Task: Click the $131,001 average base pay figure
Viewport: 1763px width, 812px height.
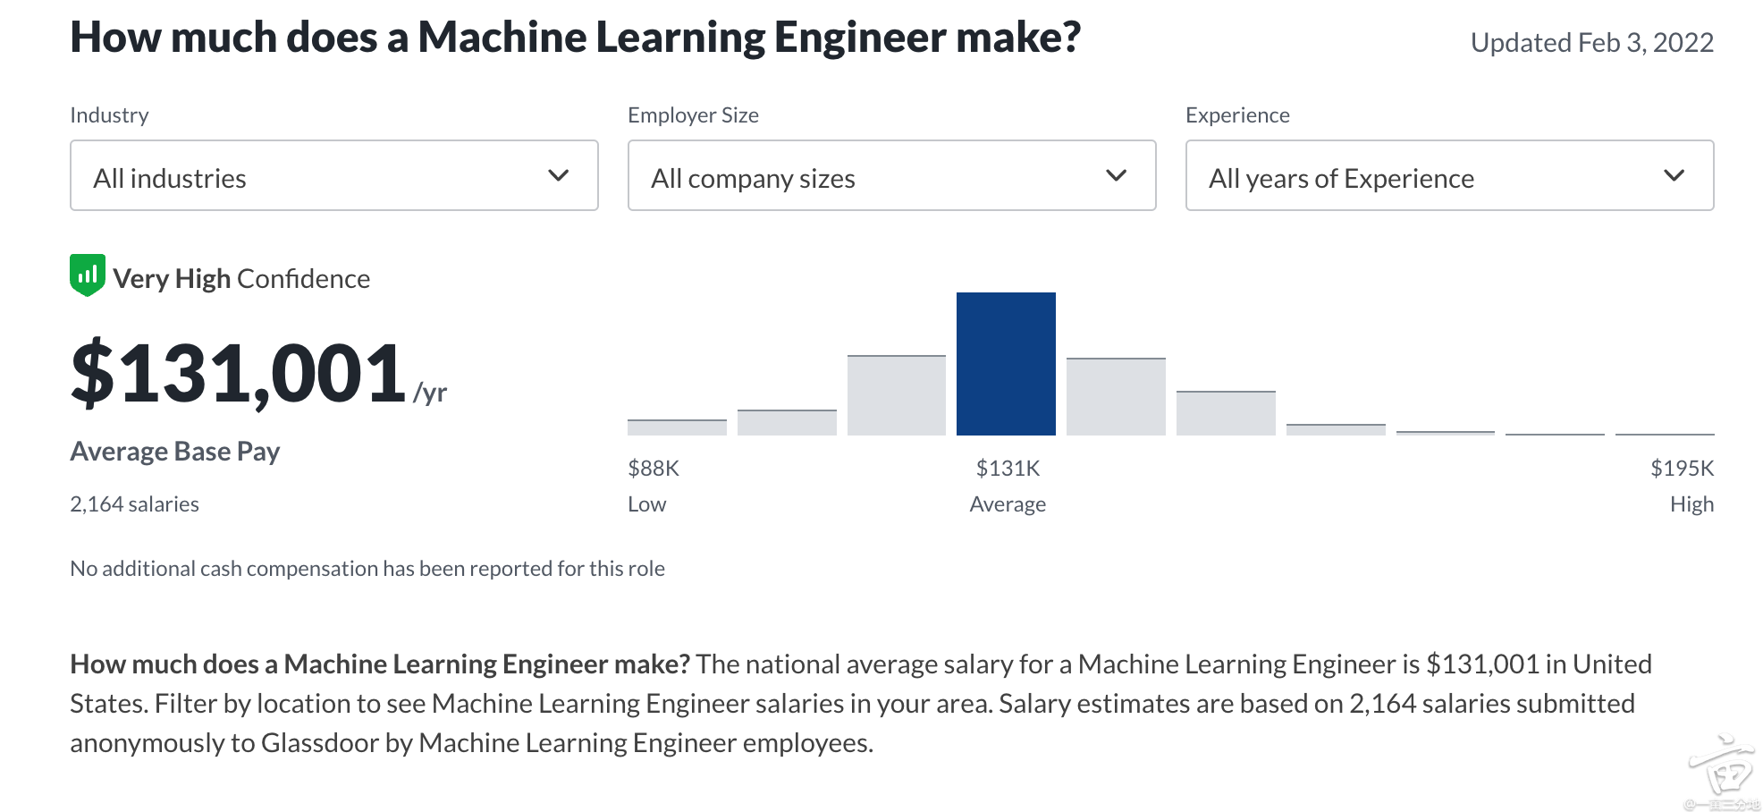Action: (240, 373)
